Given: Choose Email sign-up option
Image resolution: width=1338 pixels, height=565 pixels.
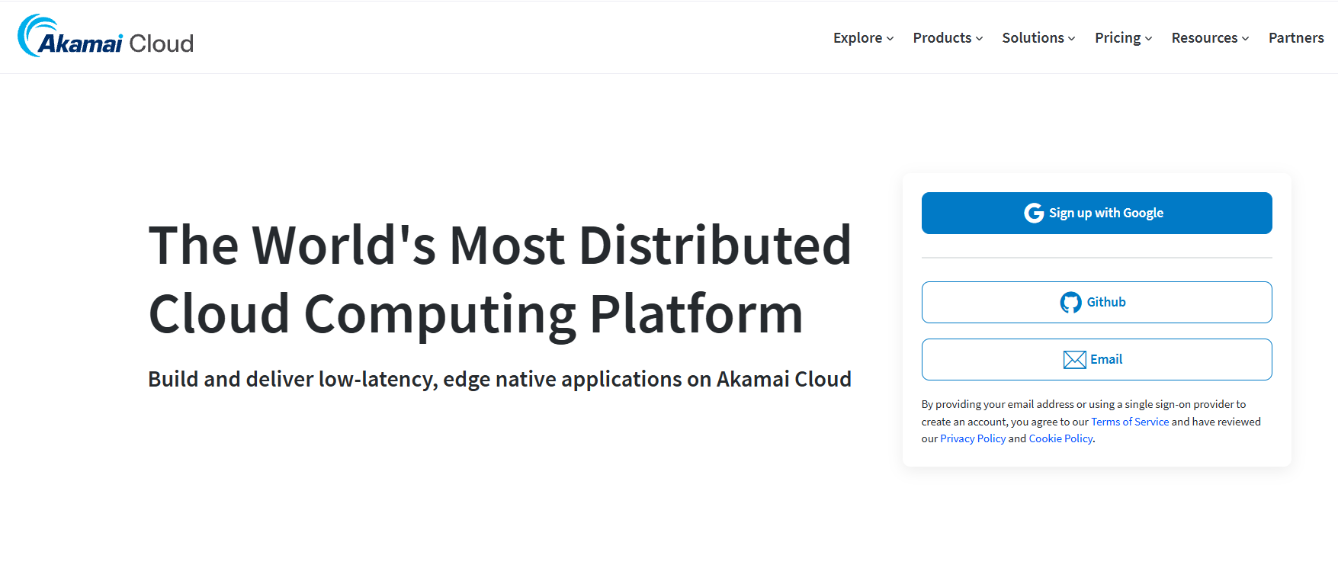Looking at the screenshot, I should point(1096,359).
